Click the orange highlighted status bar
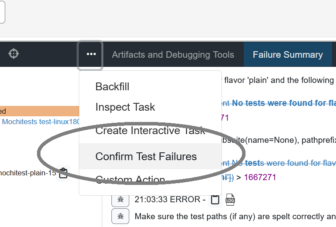The width and height of the screenshot is (336, 227). pos(39,111)
